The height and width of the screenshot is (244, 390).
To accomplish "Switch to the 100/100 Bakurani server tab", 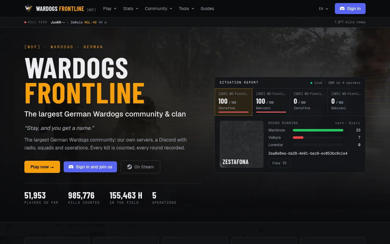I will coord(271,102).
